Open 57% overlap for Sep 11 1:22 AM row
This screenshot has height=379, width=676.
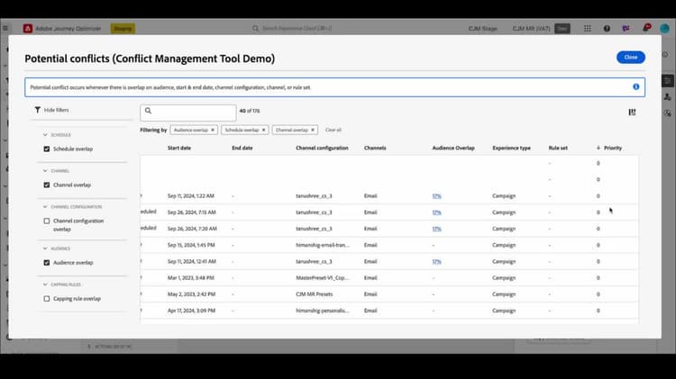tap(437, 196)
